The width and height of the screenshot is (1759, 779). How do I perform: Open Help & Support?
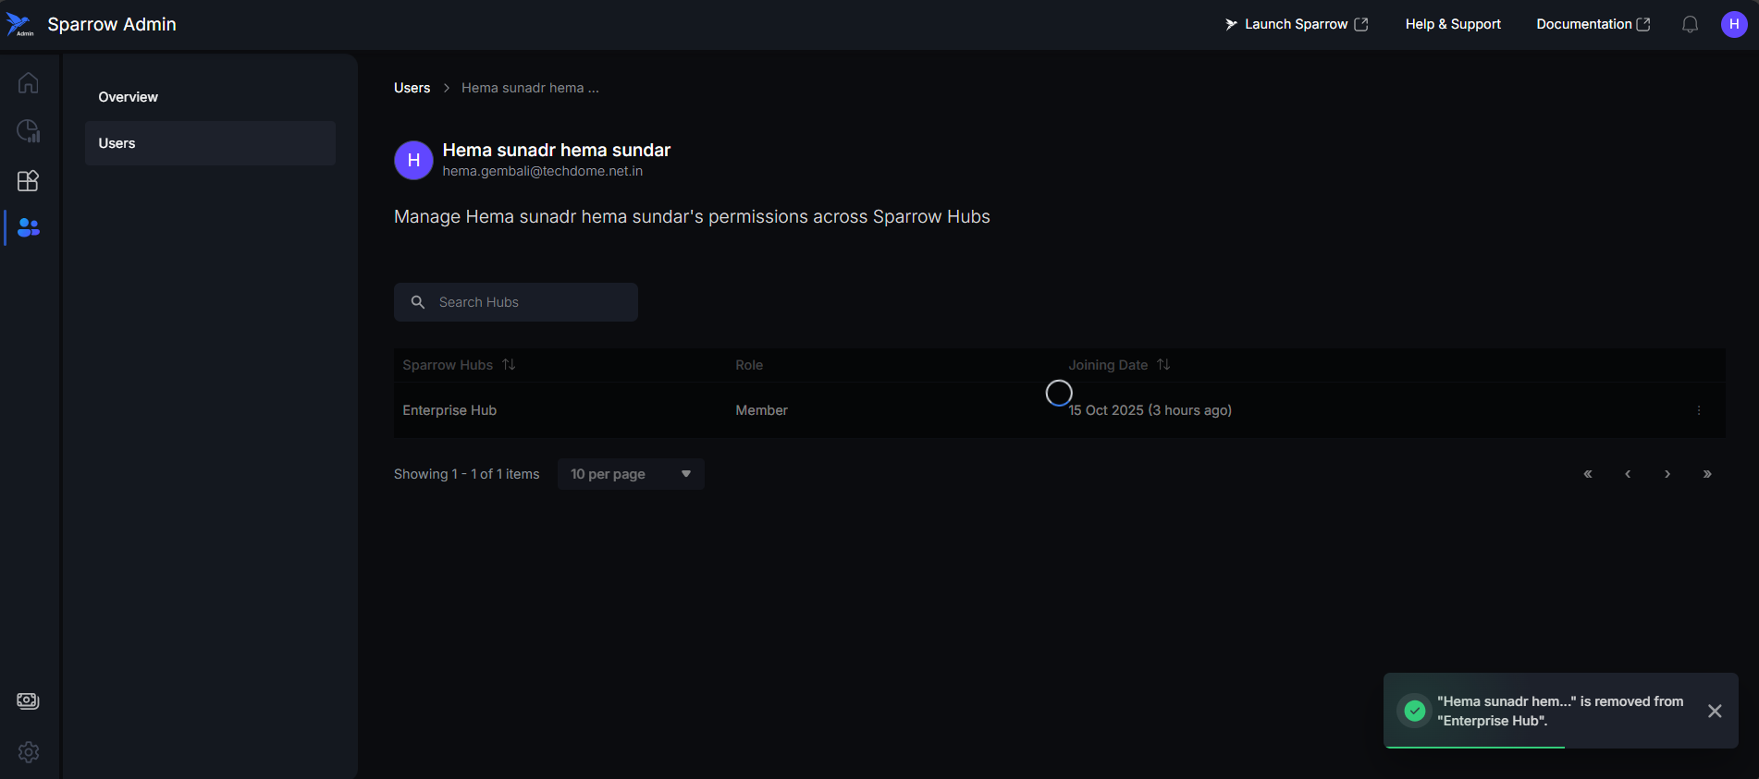click(x=1452, y=25)
